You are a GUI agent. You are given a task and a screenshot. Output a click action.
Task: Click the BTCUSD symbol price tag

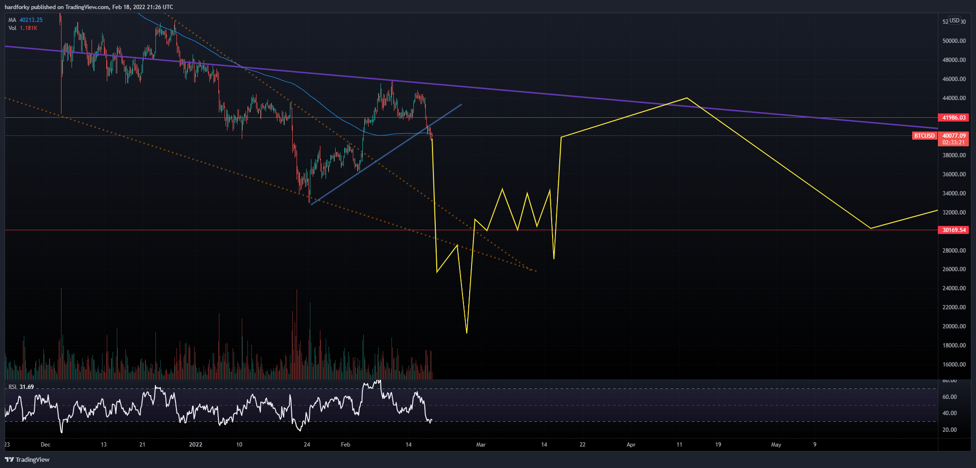click(x=924, y=136)
